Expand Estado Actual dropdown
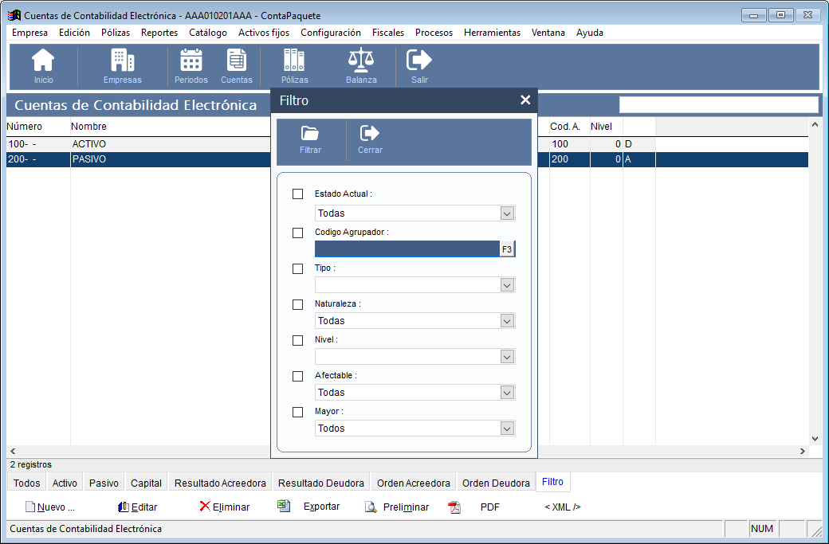This screenshot has width=829, height=544. click(x=507, y=213)
